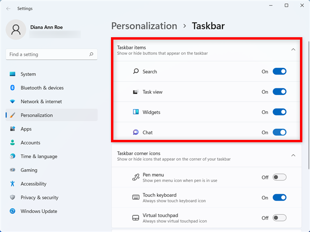Enable the Pen menu toggle
This screenshot has width=310, height=232.
pos(279,177)
